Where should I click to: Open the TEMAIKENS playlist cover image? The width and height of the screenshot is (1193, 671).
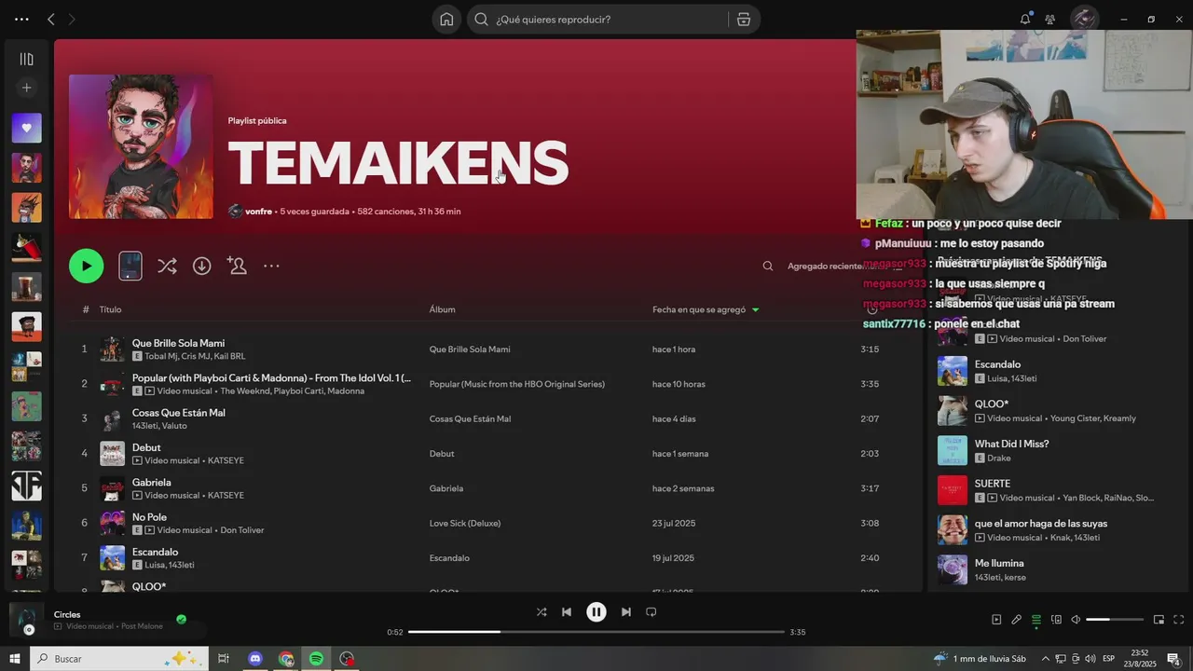pyautogui.click(x=141, y=147)
